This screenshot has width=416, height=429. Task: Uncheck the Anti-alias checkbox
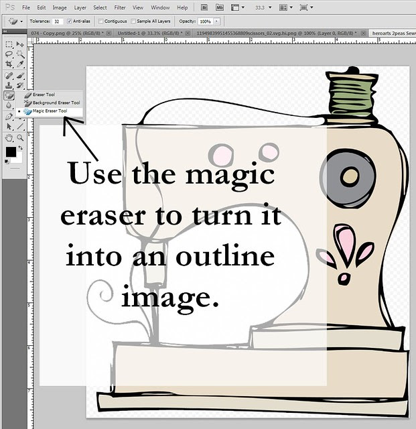point(69,21)
